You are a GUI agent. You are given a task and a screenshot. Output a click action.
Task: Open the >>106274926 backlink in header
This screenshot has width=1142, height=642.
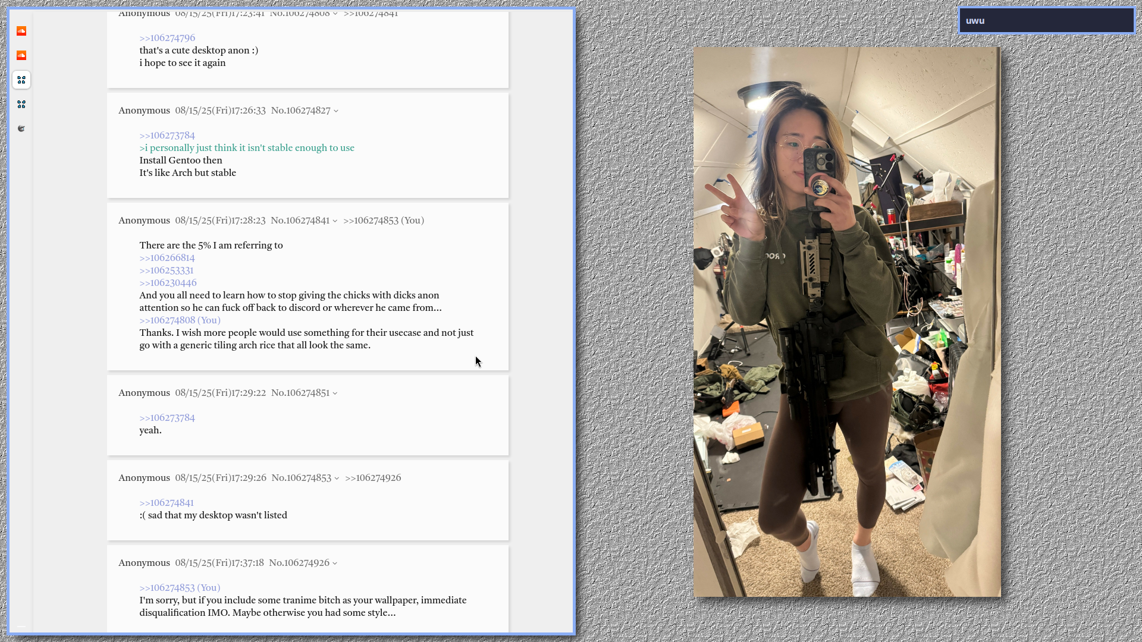tap(373, 478)
